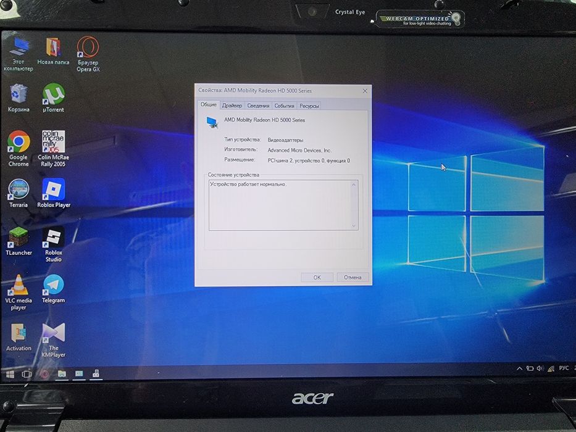Select the Activation desktop icon
The height and width of the screenshot is (432, 576).
(x=19, y=337)
